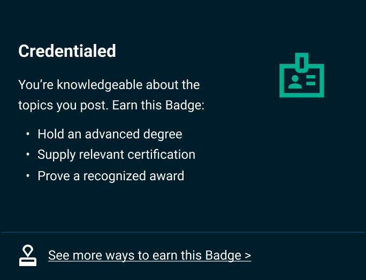The image size is (366, 280).
Task: Open 'See more ways to earn this Badge' link
Action: (149, 255)
